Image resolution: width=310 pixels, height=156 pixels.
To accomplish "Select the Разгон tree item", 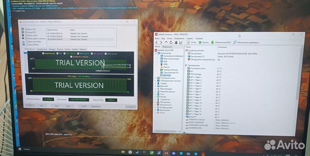I will [x=164, y=67].
